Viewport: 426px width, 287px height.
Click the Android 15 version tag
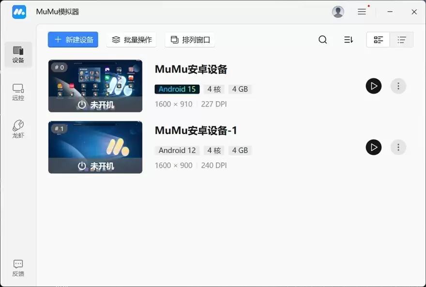177,89
